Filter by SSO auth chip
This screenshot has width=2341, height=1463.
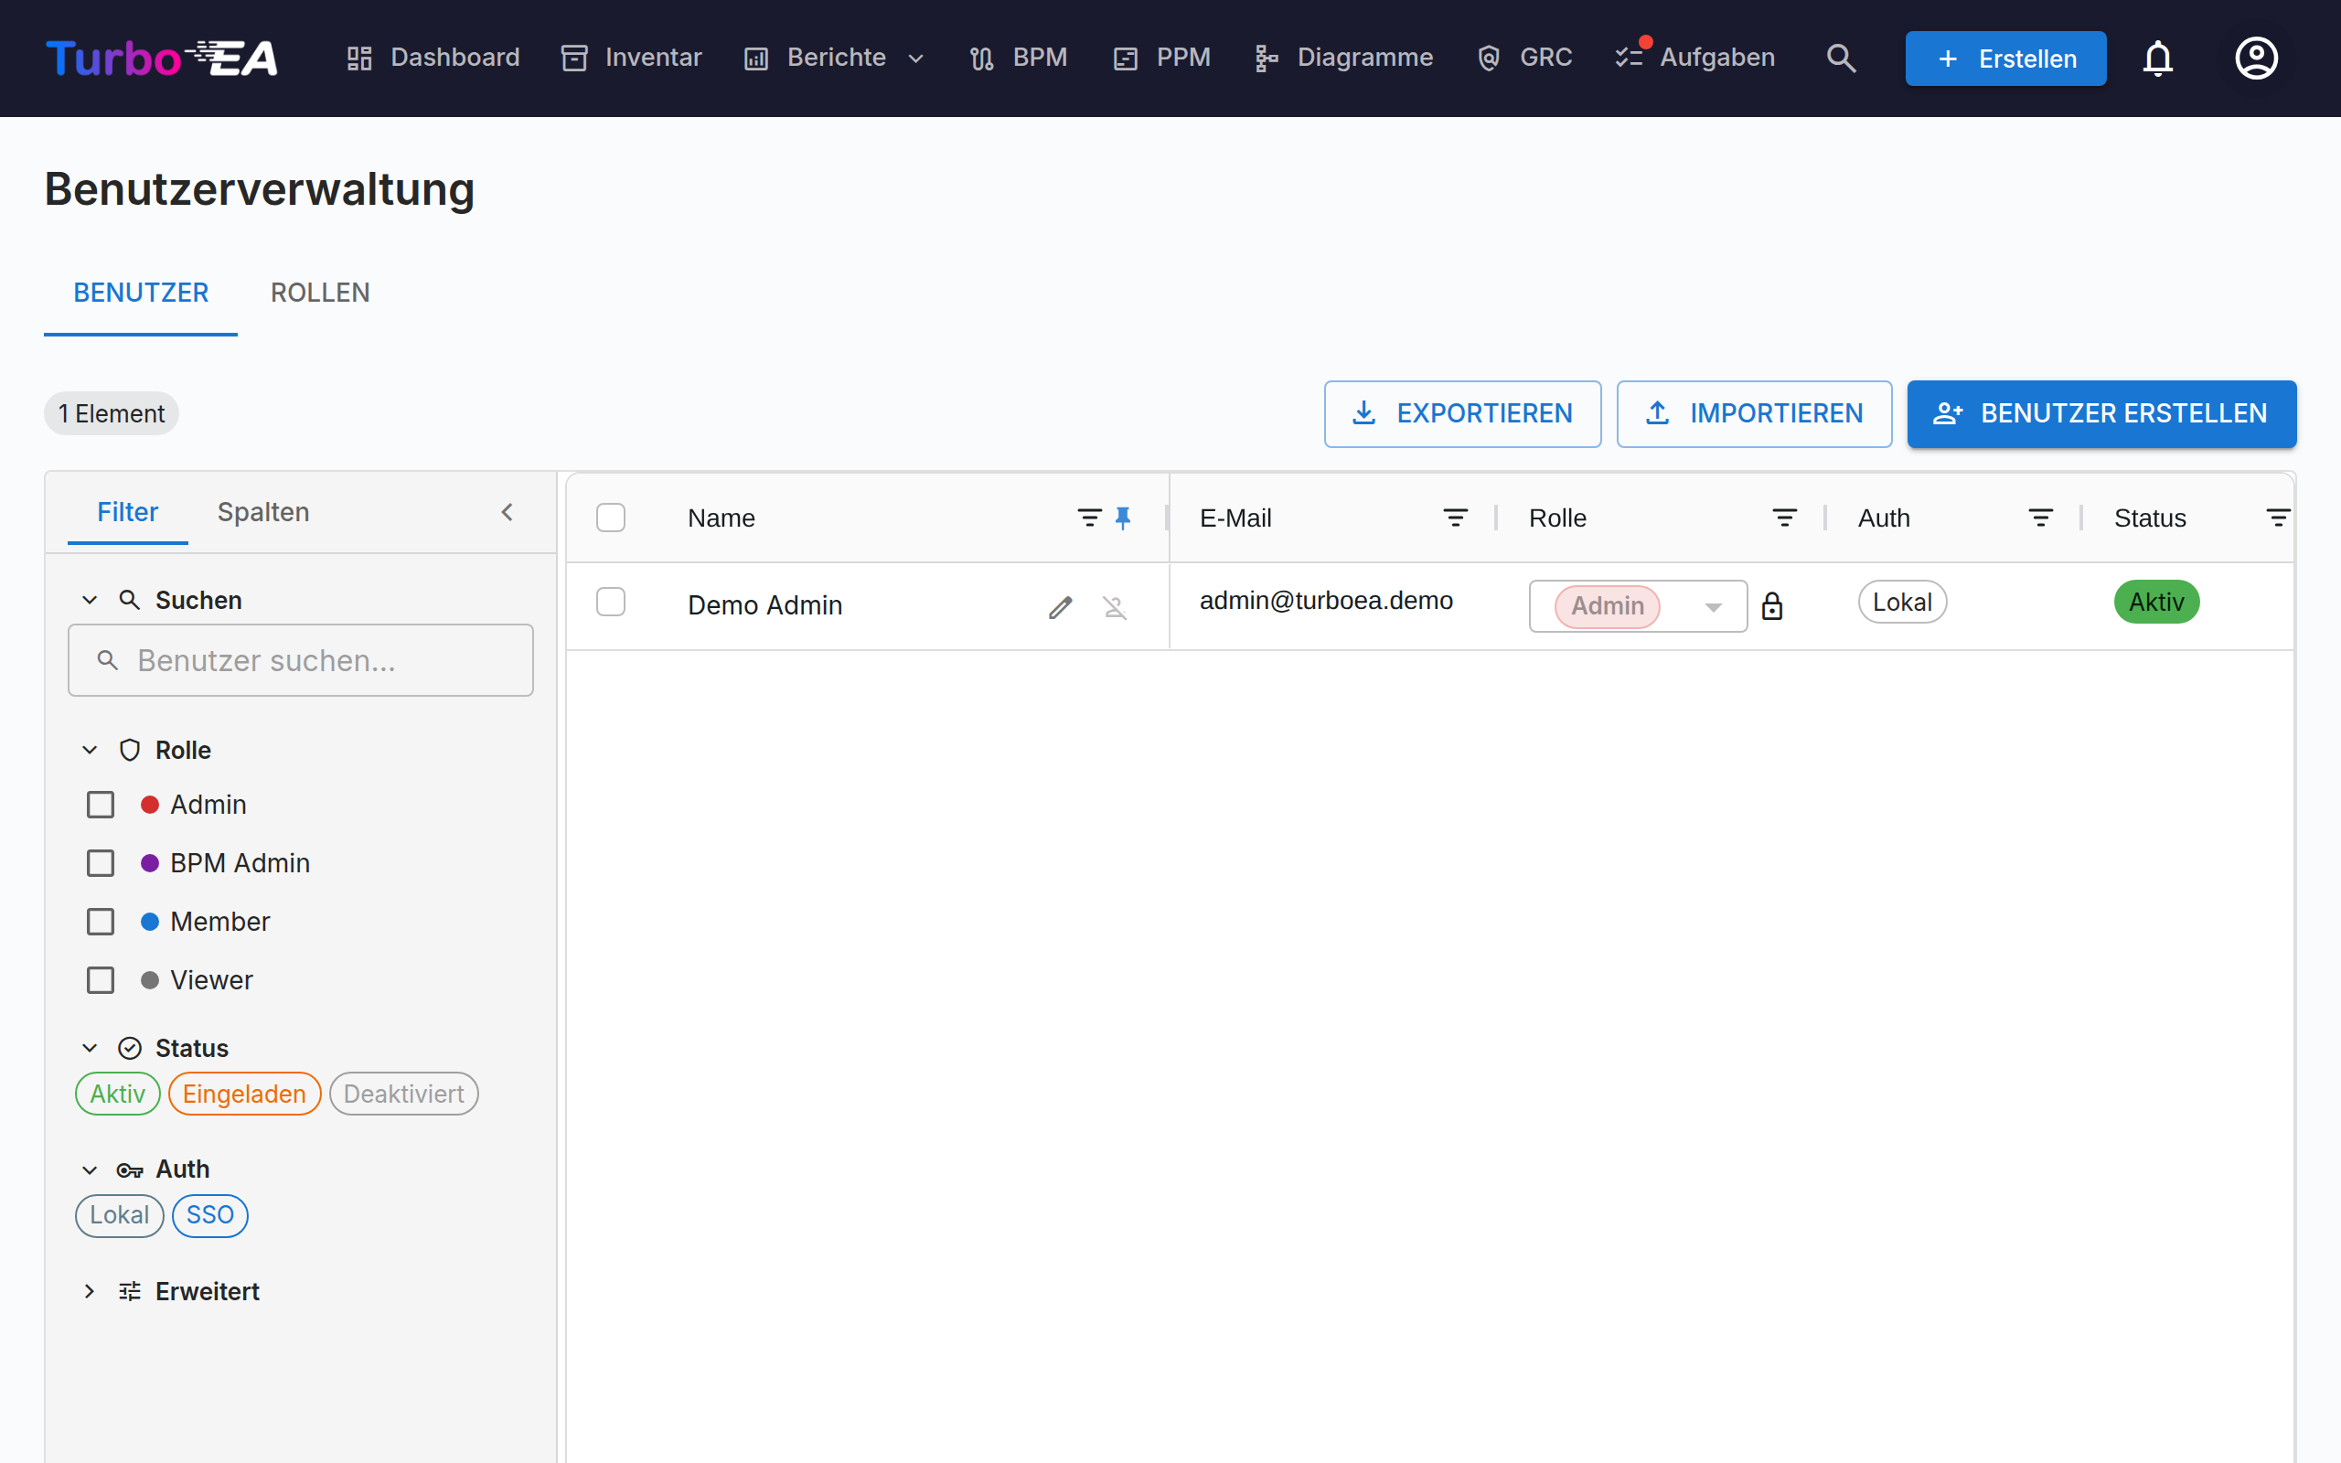click(x=210, y=1214)
